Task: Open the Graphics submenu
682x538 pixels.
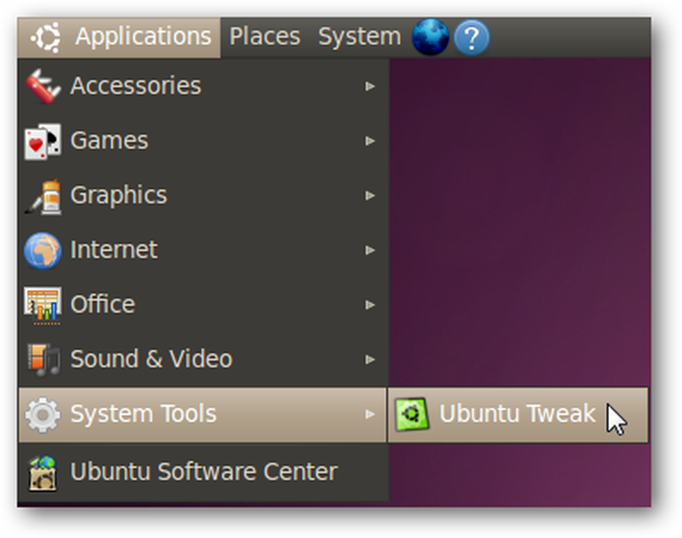Action: [203, 195]
